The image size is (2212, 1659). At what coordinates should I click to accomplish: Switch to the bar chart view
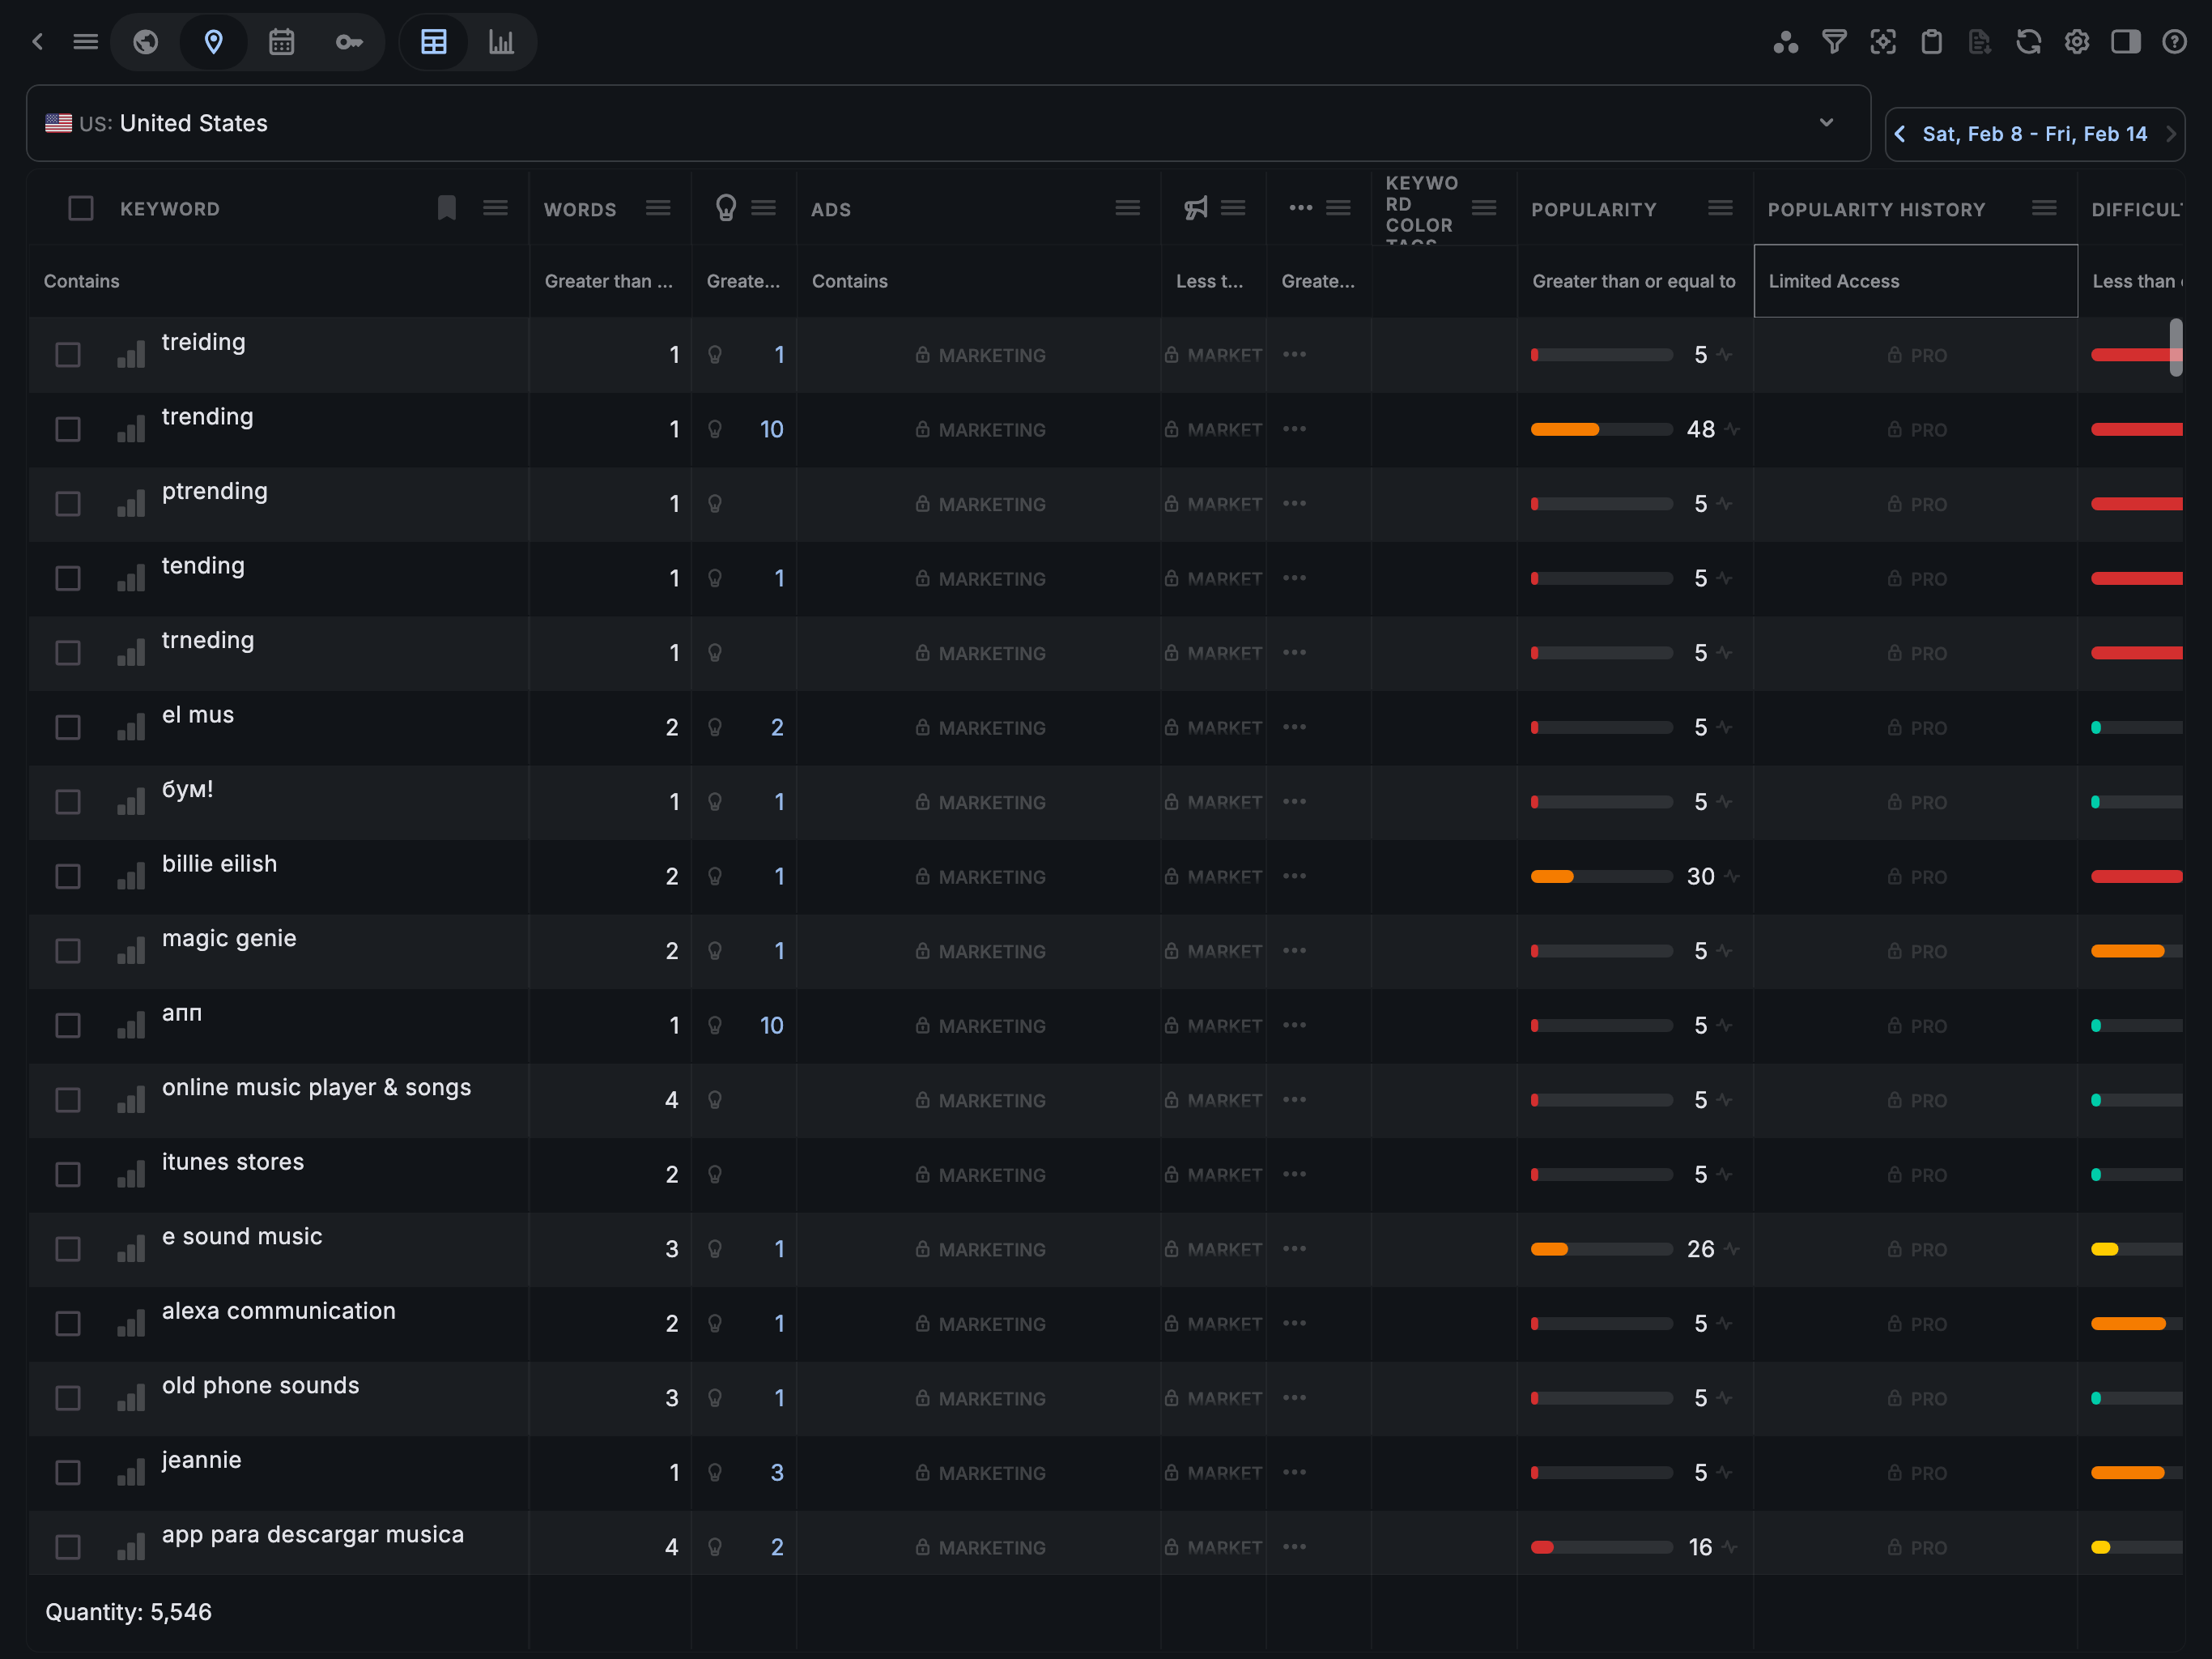point(501,42)
